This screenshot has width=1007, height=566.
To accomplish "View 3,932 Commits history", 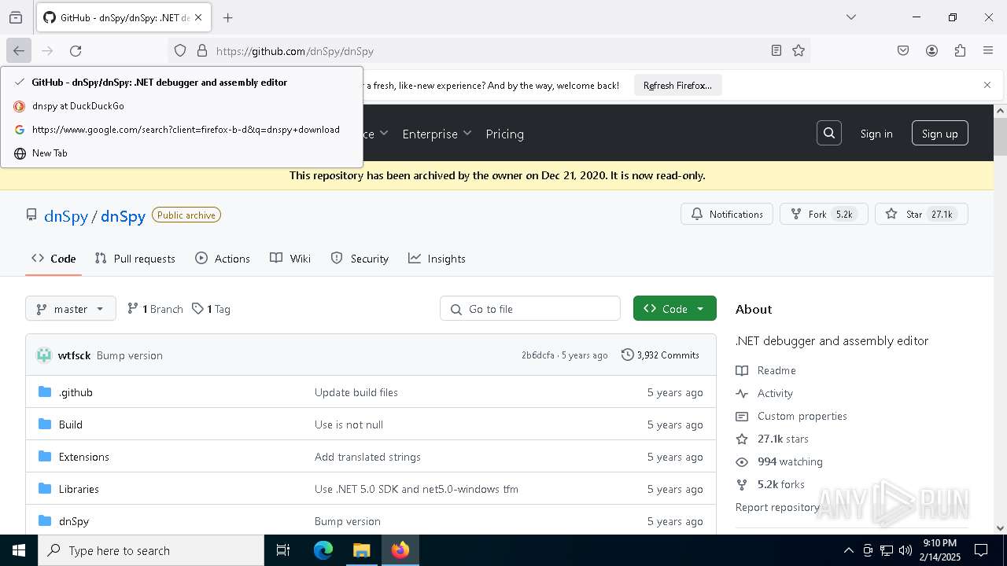I will (x=660, y=355).
